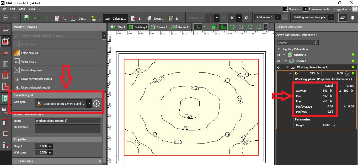Viewport: 358px width, 165px height.
Task: Toggle visibility of Storey 1 results
Action: coord(279,55)
